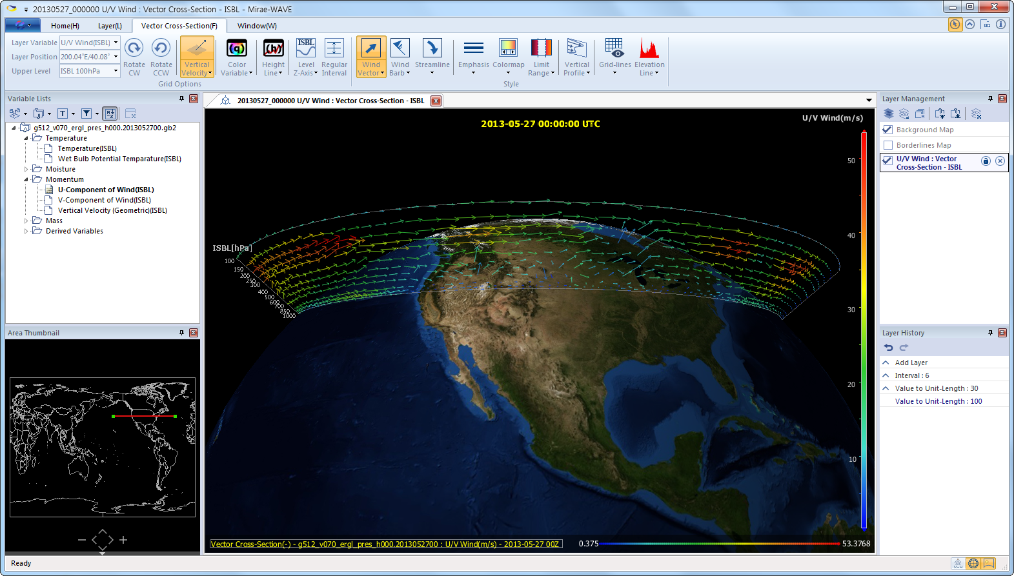This screenshot has height=576, width=1014.
Task: Pin the Variable Lists panel
Action: click(181, 99)
